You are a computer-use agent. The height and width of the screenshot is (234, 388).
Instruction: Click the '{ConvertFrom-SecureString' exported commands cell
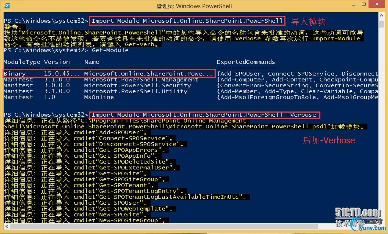click(x=298, y=85)
